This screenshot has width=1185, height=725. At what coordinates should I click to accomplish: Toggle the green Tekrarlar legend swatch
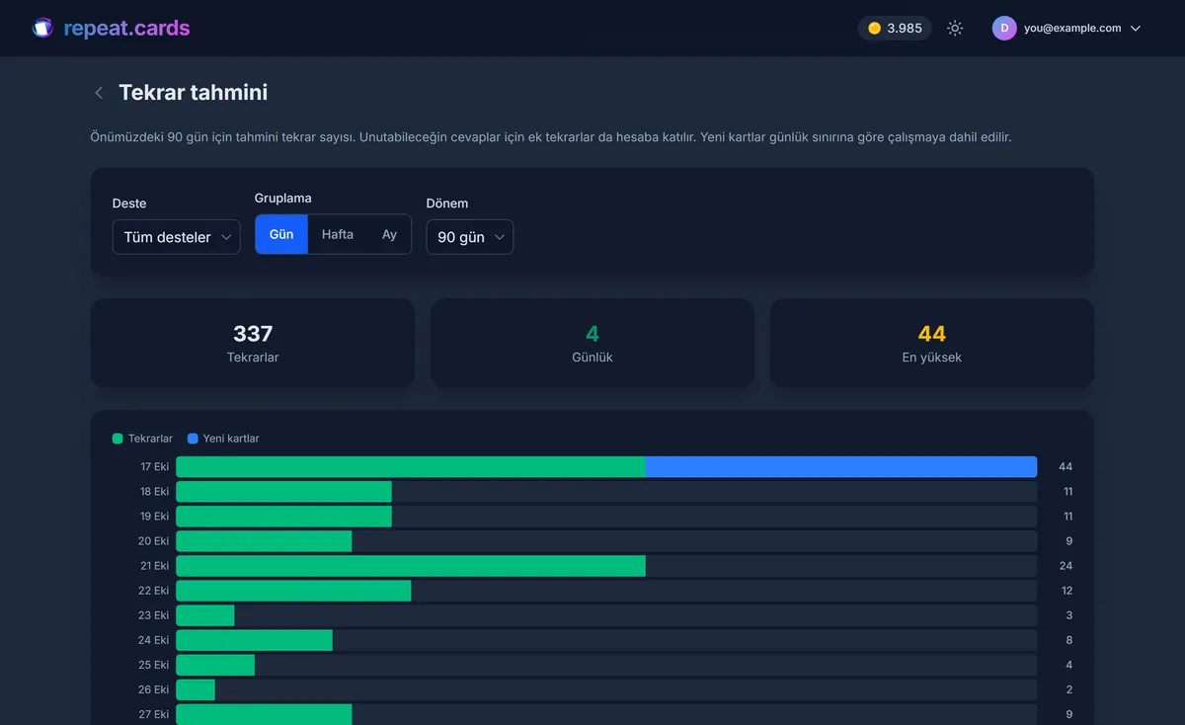pyautogui.click(x=118, y=439)
